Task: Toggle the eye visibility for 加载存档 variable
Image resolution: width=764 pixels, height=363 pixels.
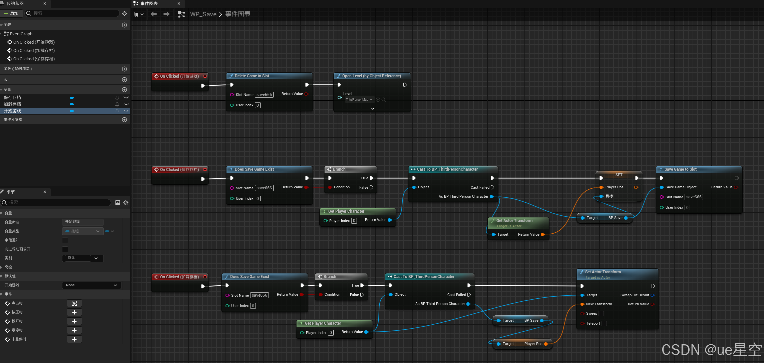Action: tap(126, 104)
